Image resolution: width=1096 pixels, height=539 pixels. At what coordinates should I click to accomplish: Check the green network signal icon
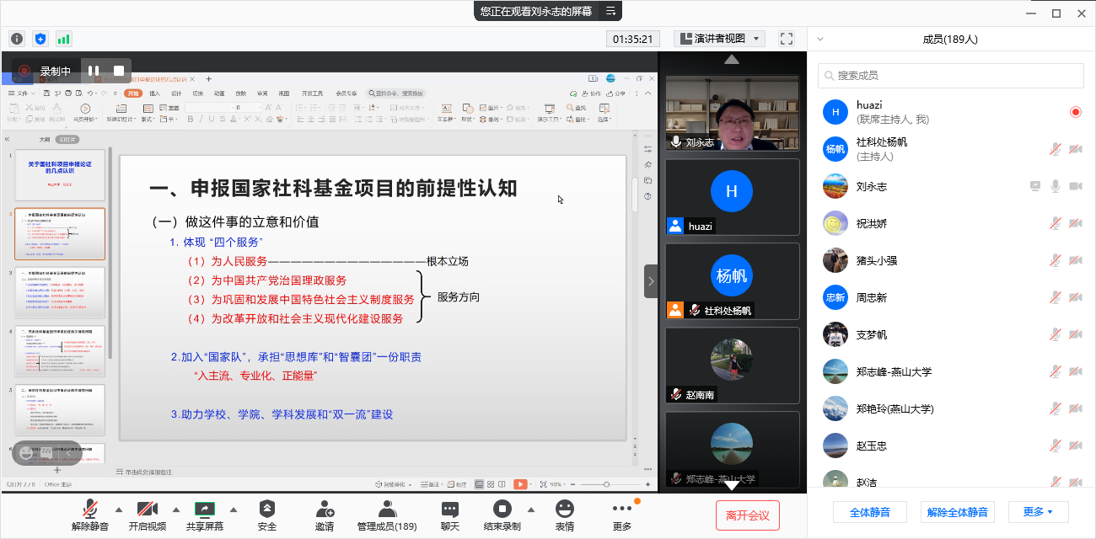click(x=64, y=39)
